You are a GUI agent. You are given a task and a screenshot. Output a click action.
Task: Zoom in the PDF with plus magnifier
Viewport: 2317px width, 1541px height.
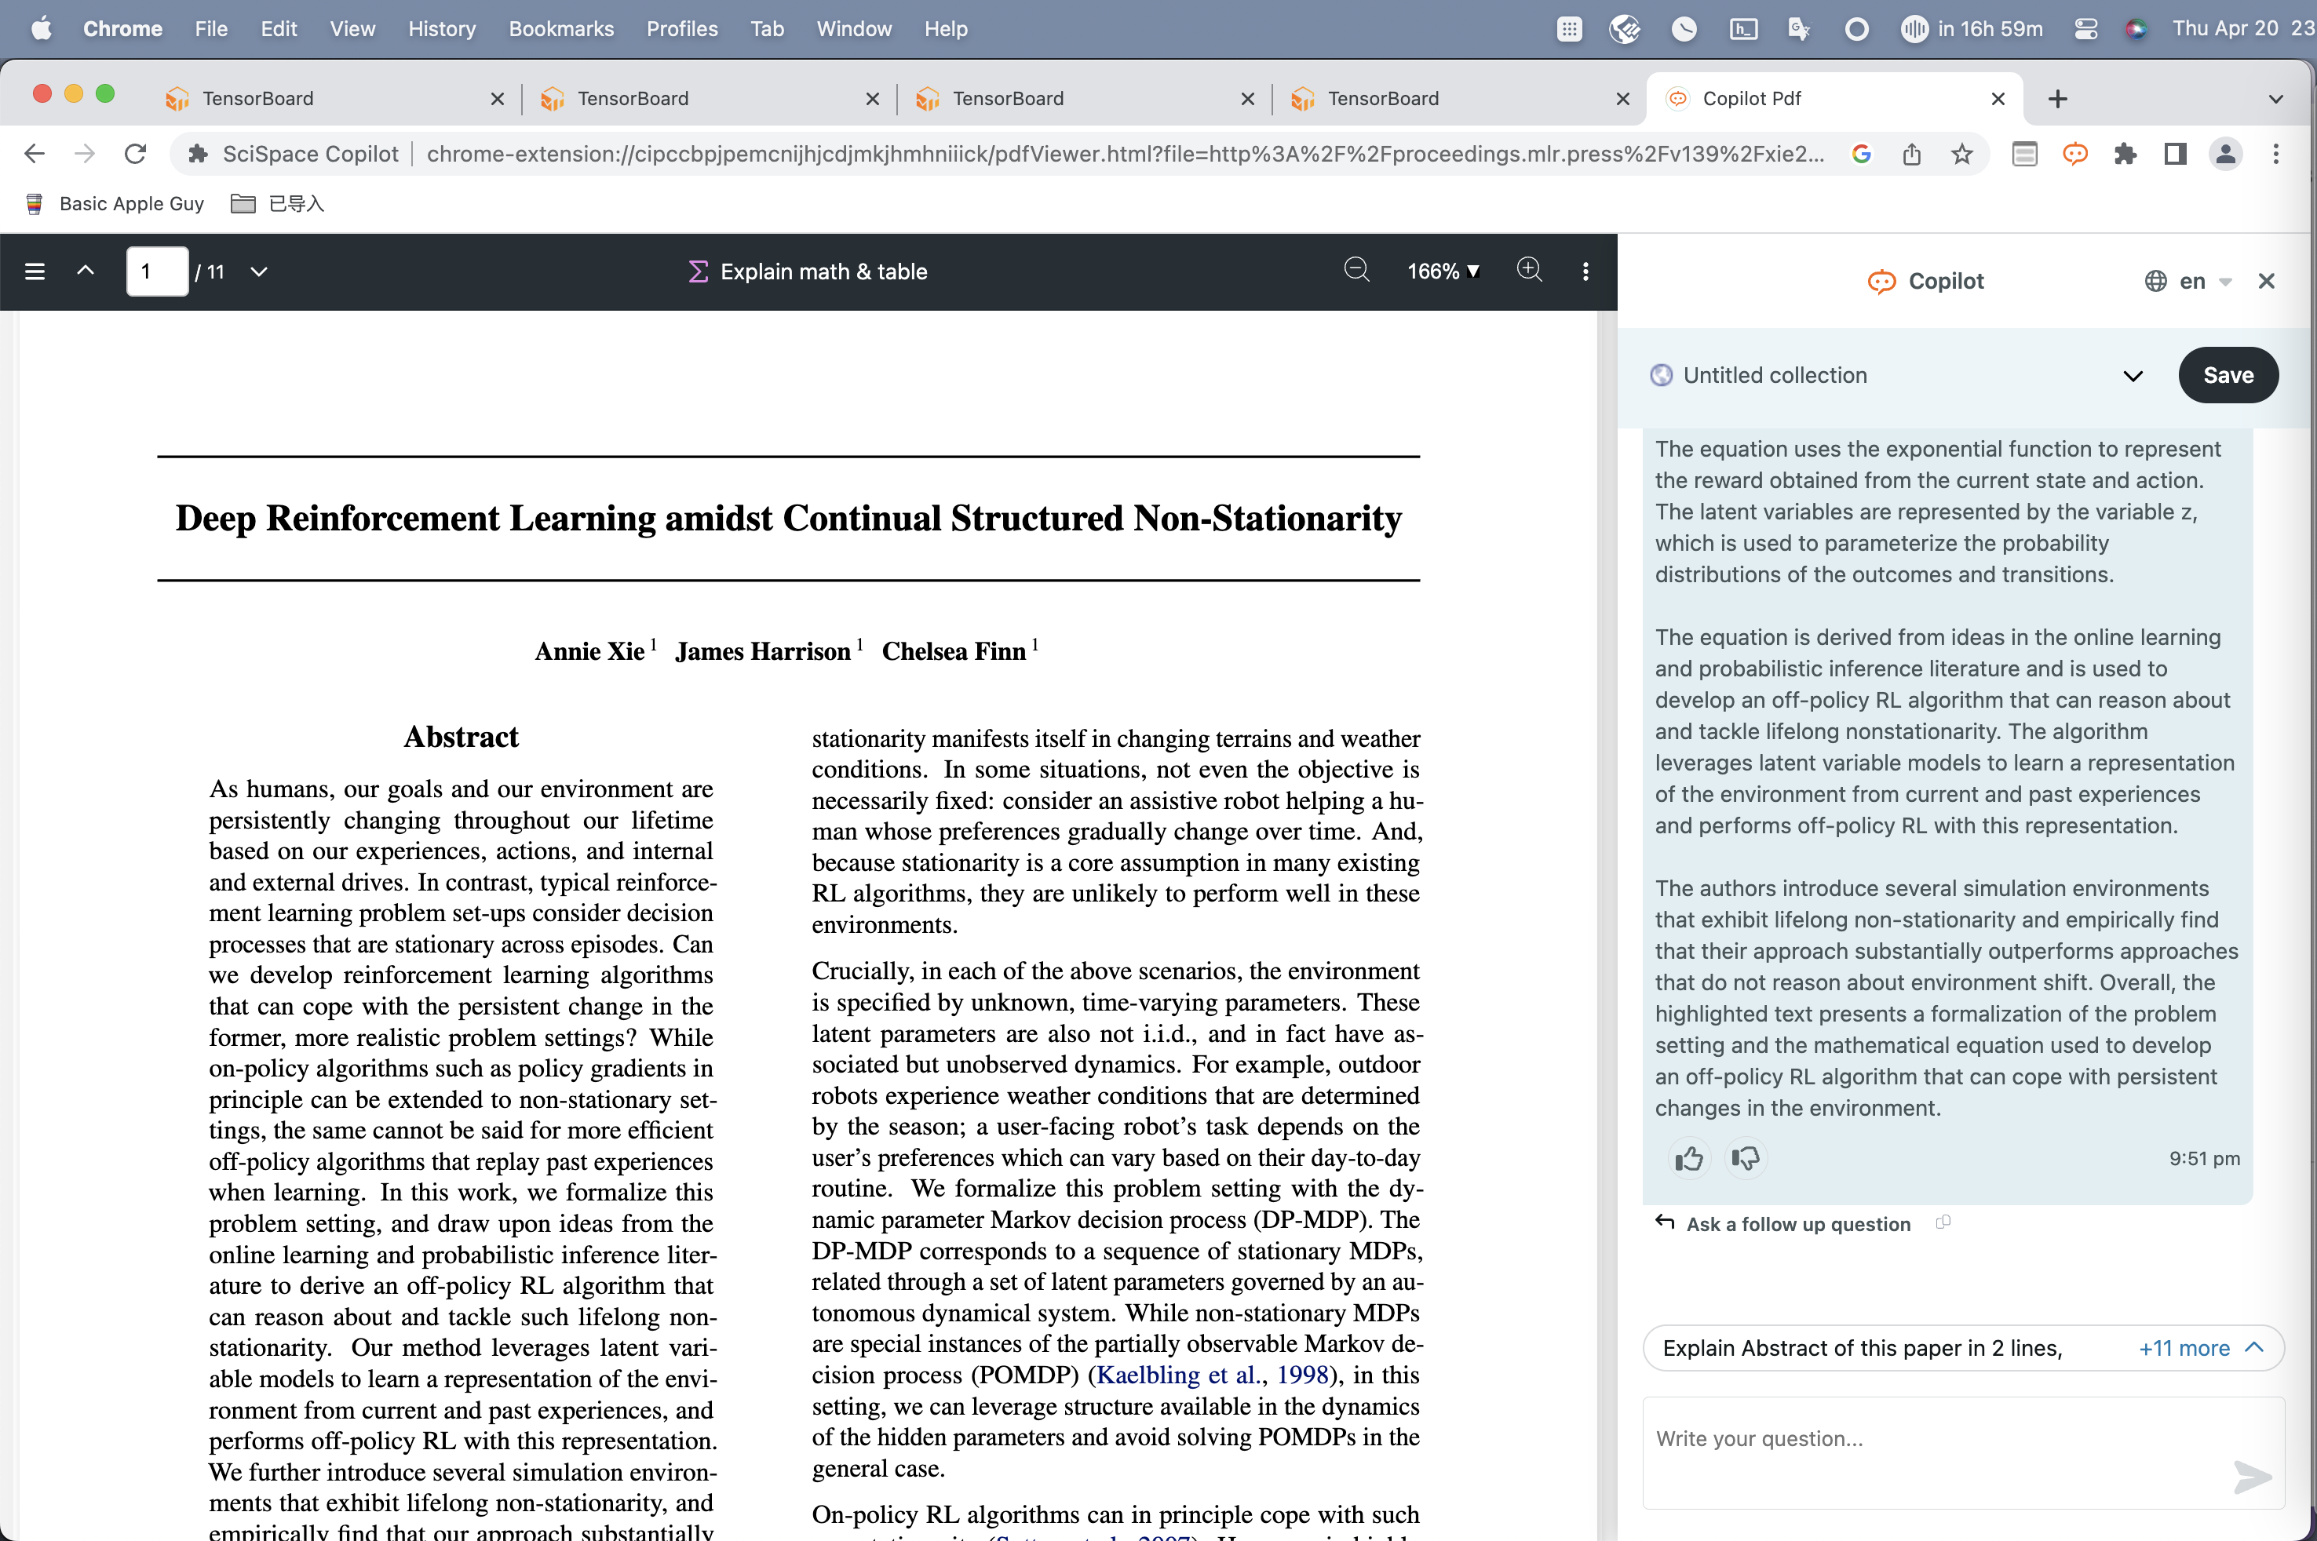pyautogui.click(x=1529, y=270)
